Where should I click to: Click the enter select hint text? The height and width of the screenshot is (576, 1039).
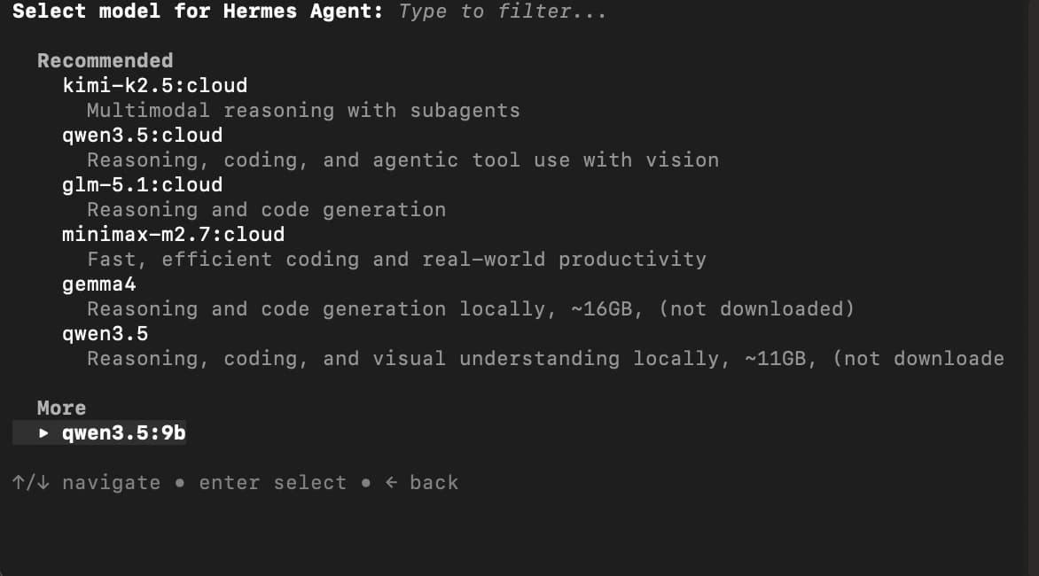click(271, 482)
